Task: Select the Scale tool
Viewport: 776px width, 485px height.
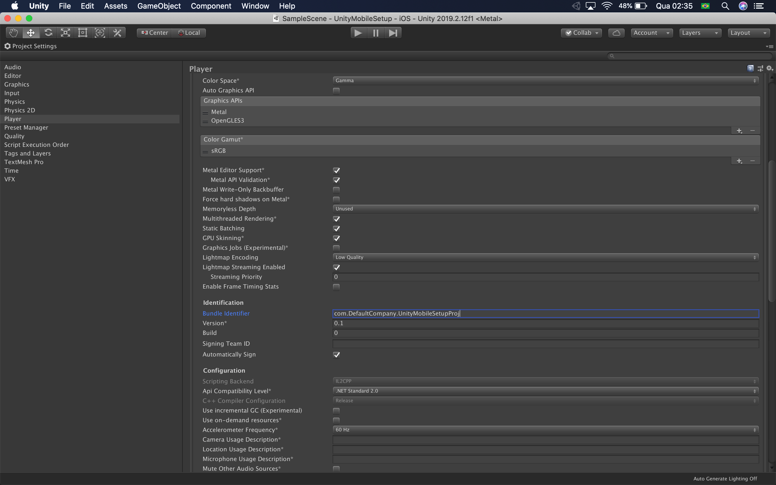Action: pyautogui.click(x=65, y=33)
